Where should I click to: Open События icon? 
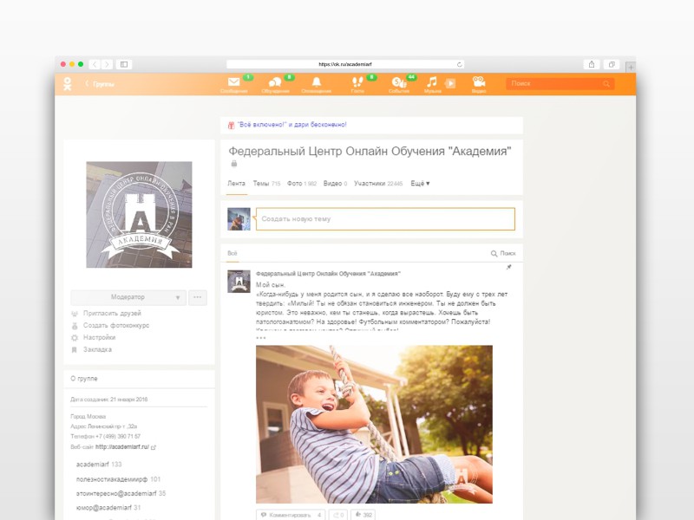point(399,82)
